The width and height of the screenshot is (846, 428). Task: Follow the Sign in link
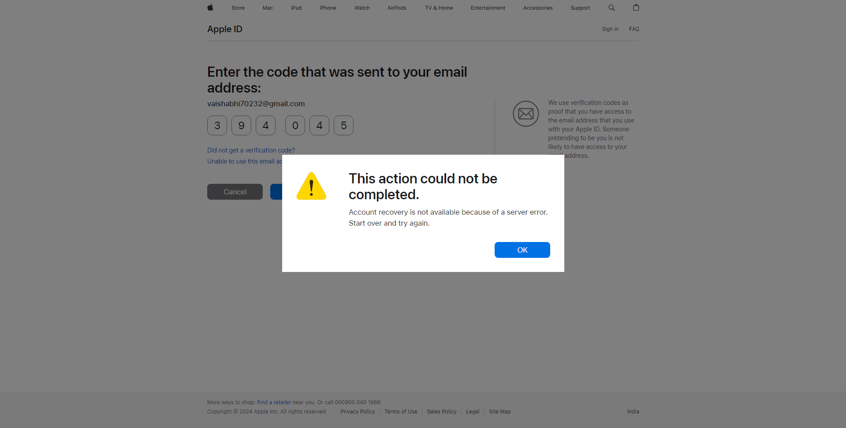[610, 29]
